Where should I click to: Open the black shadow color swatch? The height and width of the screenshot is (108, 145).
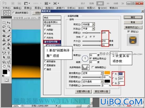point(107,81)
